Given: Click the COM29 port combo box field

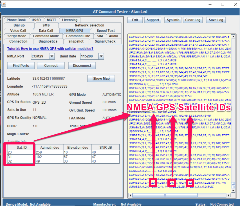Looking at the screenshot, I should pyautogui.click(x=40, y=56).
